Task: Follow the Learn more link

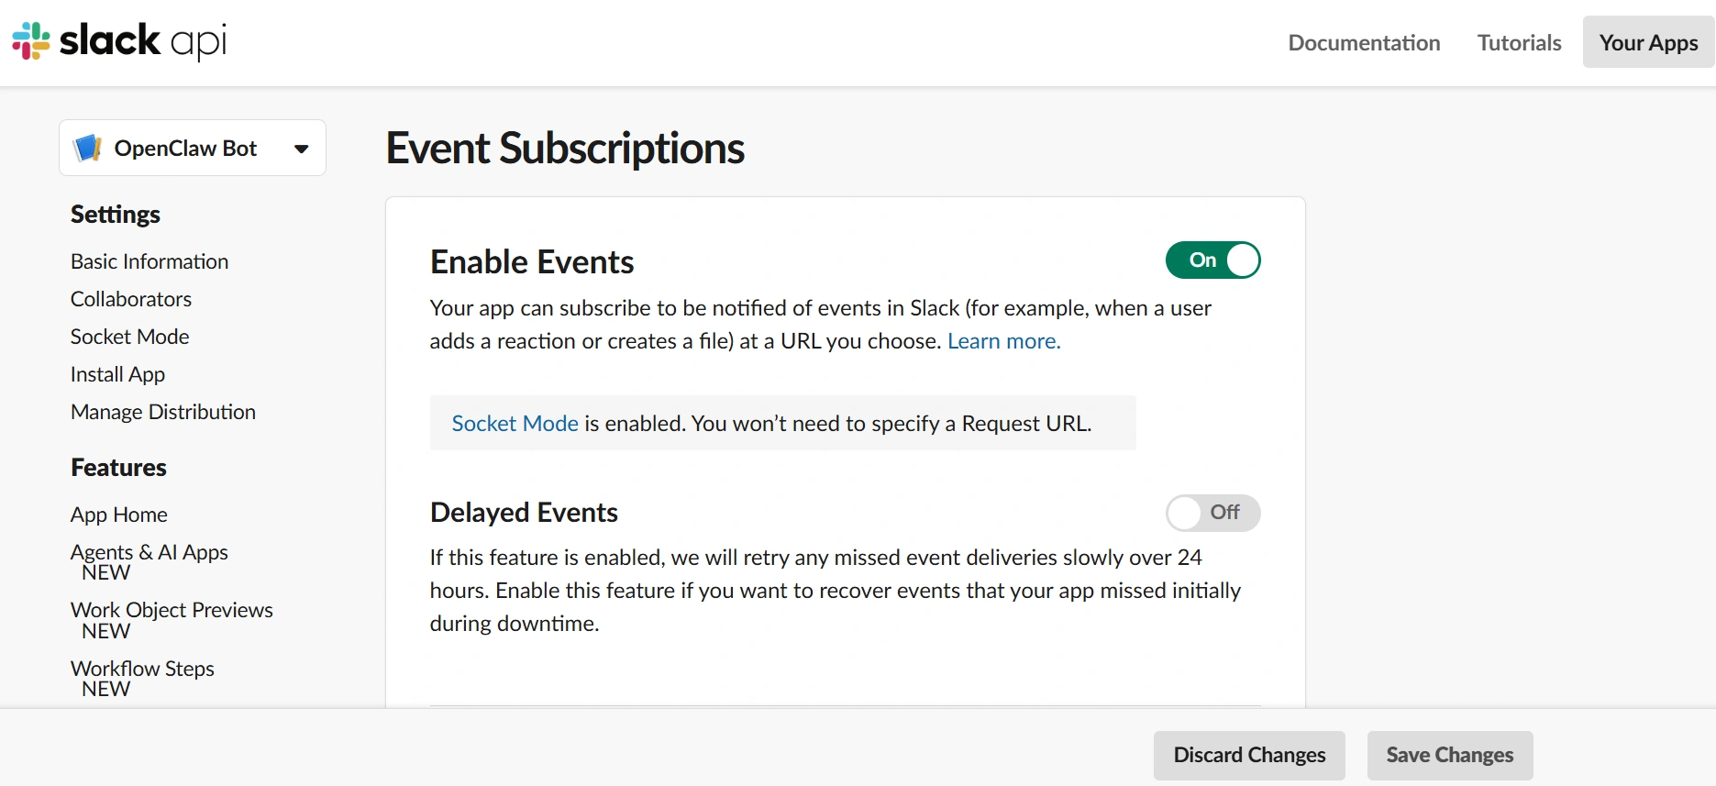Action: pyautogui.click(x=1003, y=341)
